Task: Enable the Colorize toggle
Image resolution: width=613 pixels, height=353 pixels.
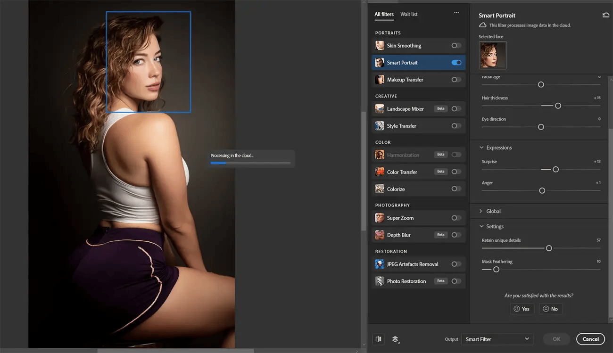Action: pyautogui.click(x=456, y=189)
